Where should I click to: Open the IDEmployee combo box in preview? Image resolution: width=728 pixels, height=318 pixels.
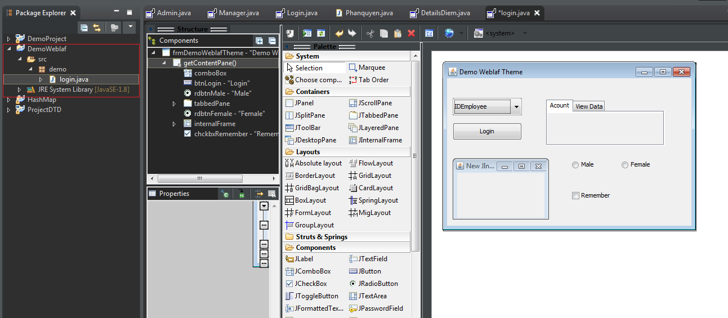[x=516, y=106]
